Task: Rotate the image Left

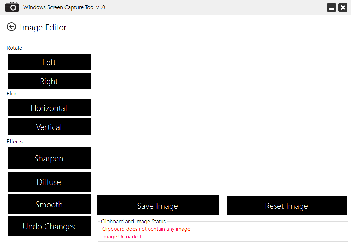Action: pyautogui.click(x=49, y=62)
